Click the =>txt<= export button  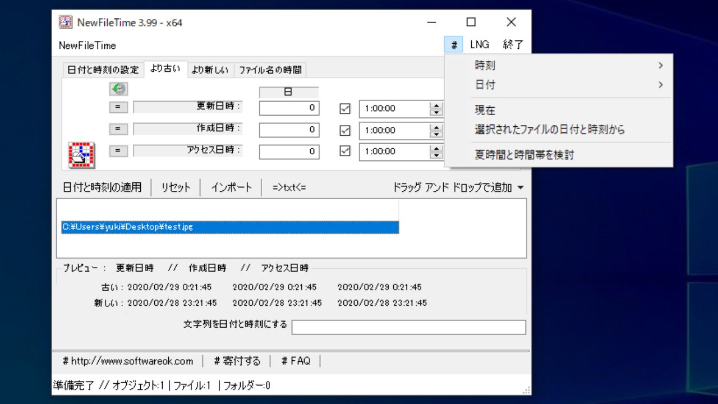[x=289, y=187]
